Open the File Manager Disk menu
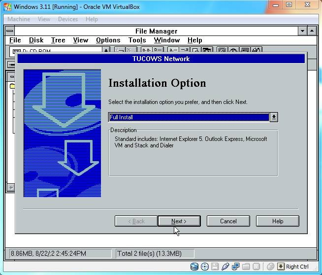Viewport: 322px width, 275px height. 36,40
